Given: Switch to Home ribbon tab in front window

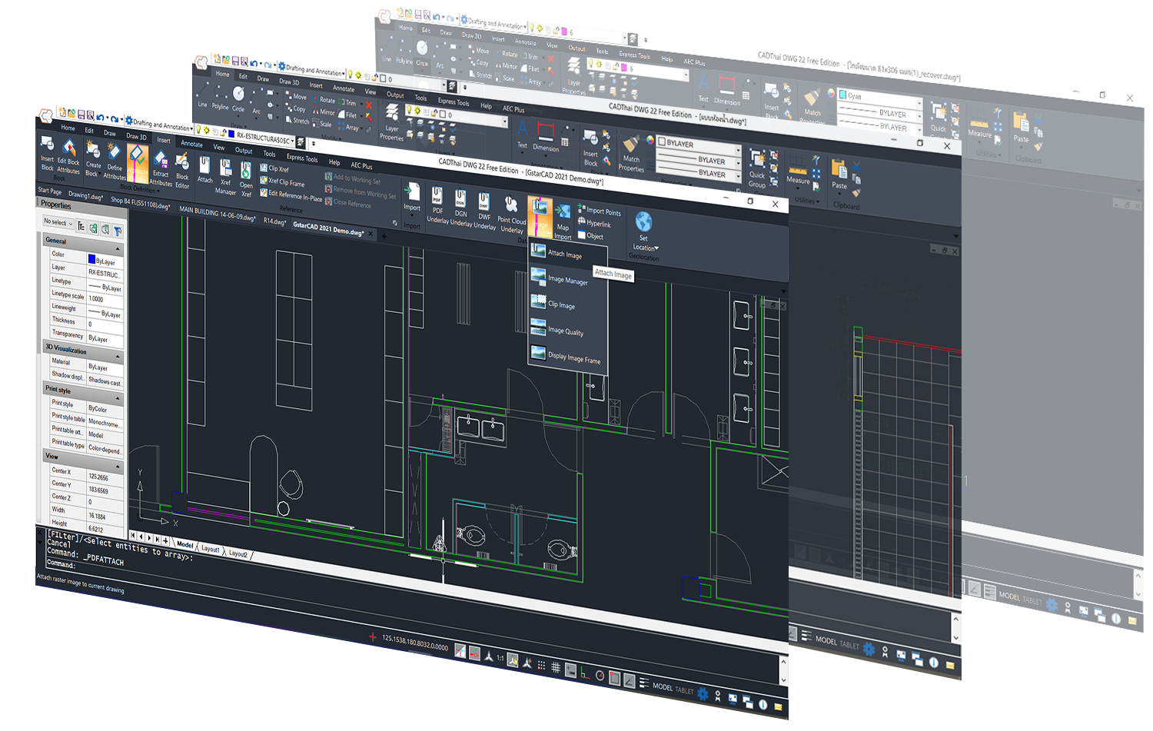Looking at the screenshot, I should 68,128.
